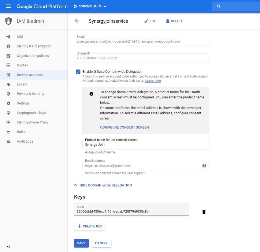The height and width of the screenshot is (252, 260).
Task: Open Organization policies page
Action: click(34, 56)
